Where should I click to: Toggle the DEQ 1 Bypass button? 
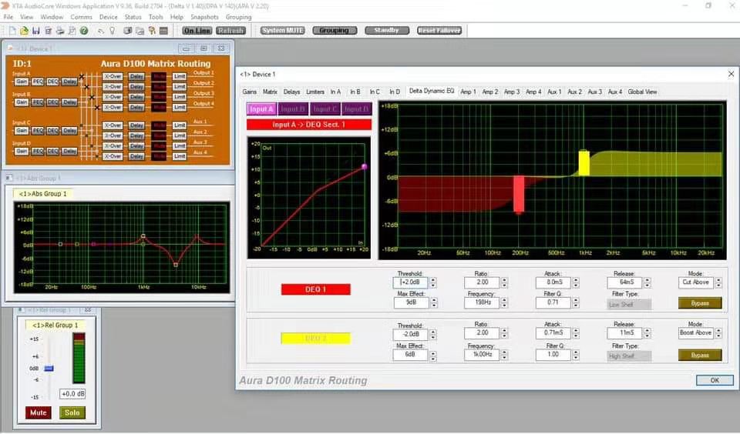700,303
